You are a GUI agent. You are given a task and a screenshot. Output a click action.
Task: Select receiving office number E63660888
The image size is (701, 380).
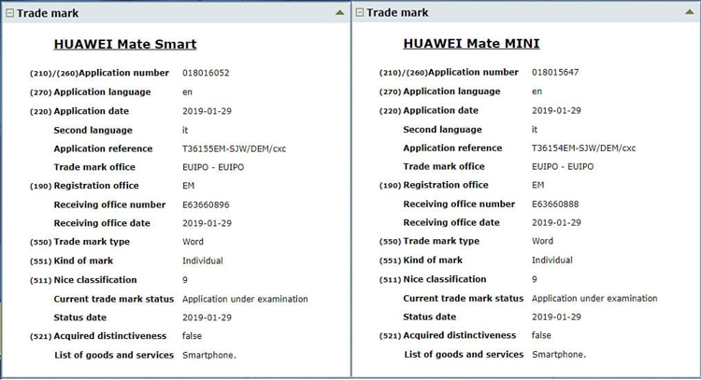point(555,204)
